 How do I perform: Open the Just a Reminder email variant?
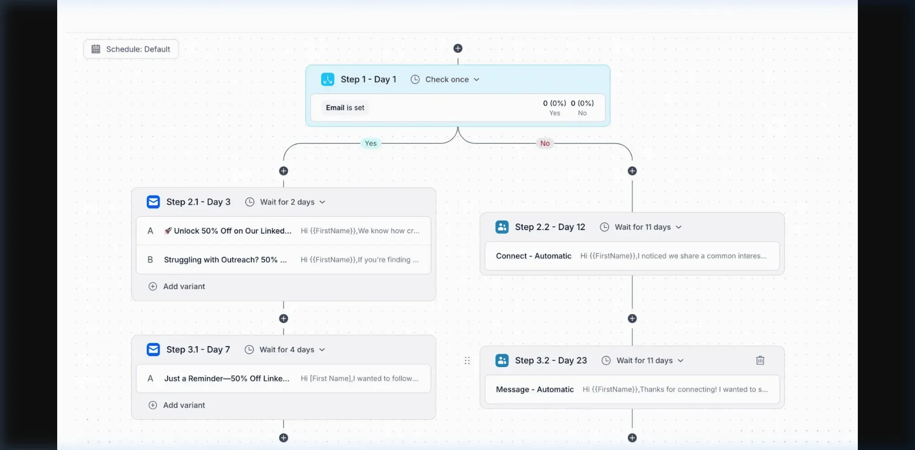point(284,379)
